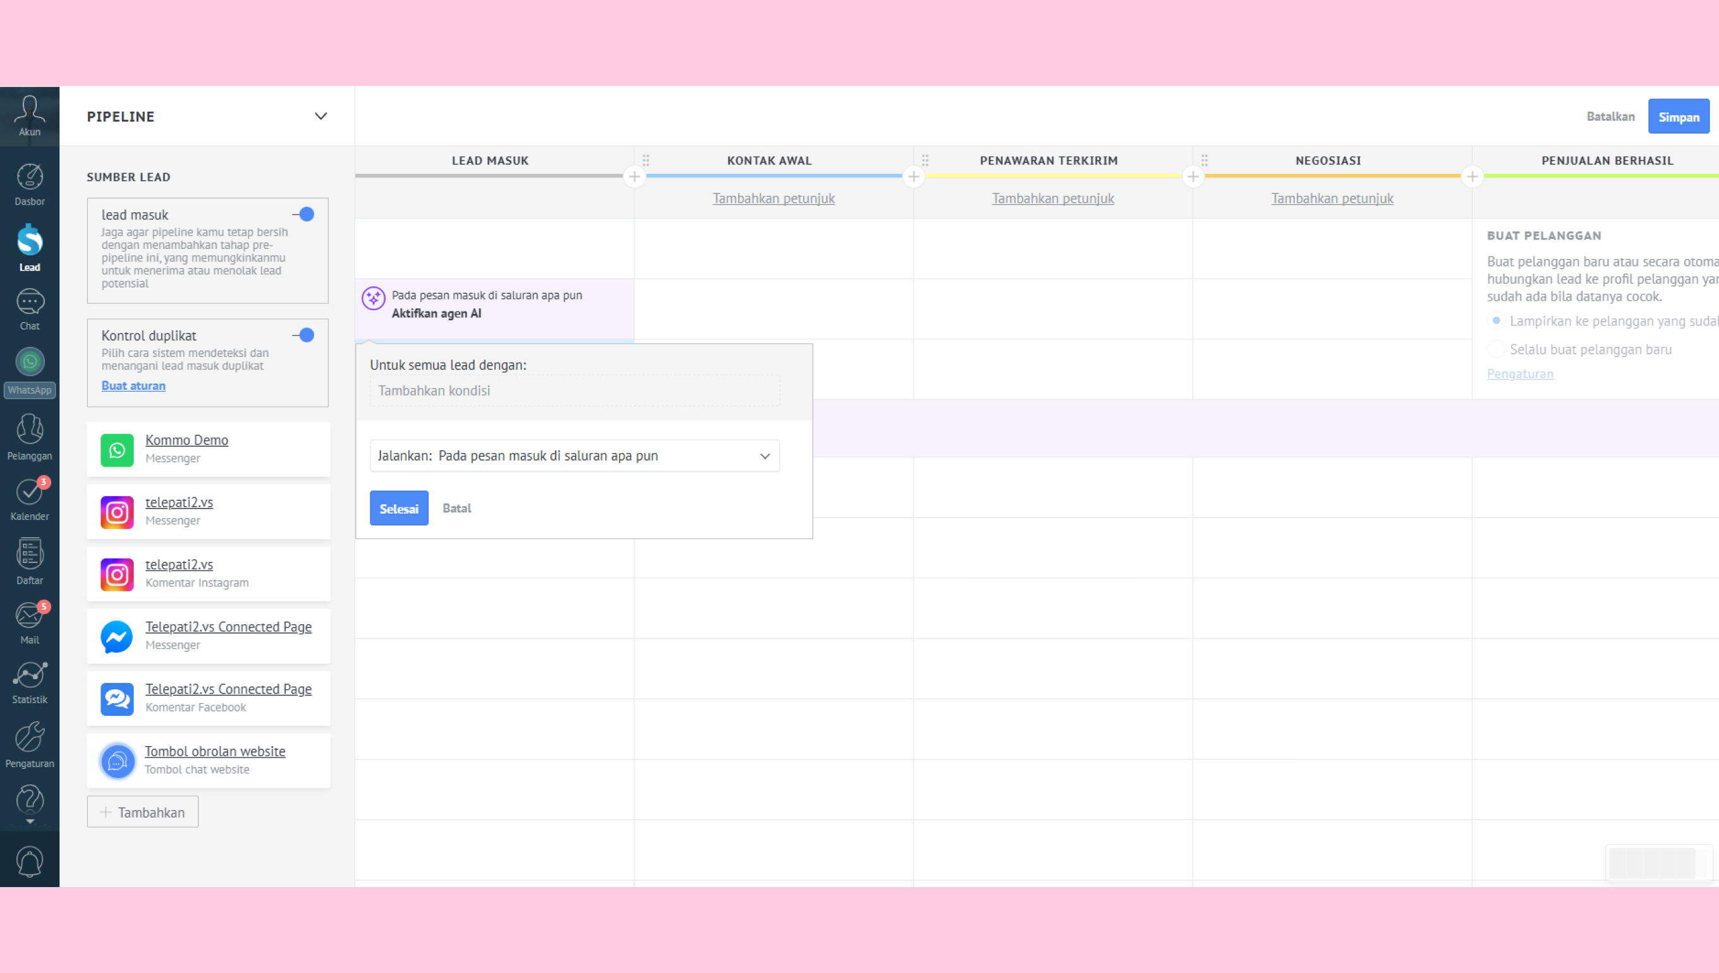Add stage after Penawaran Terkirim plus icon
1719x973 pixels.
(1193, 177)
